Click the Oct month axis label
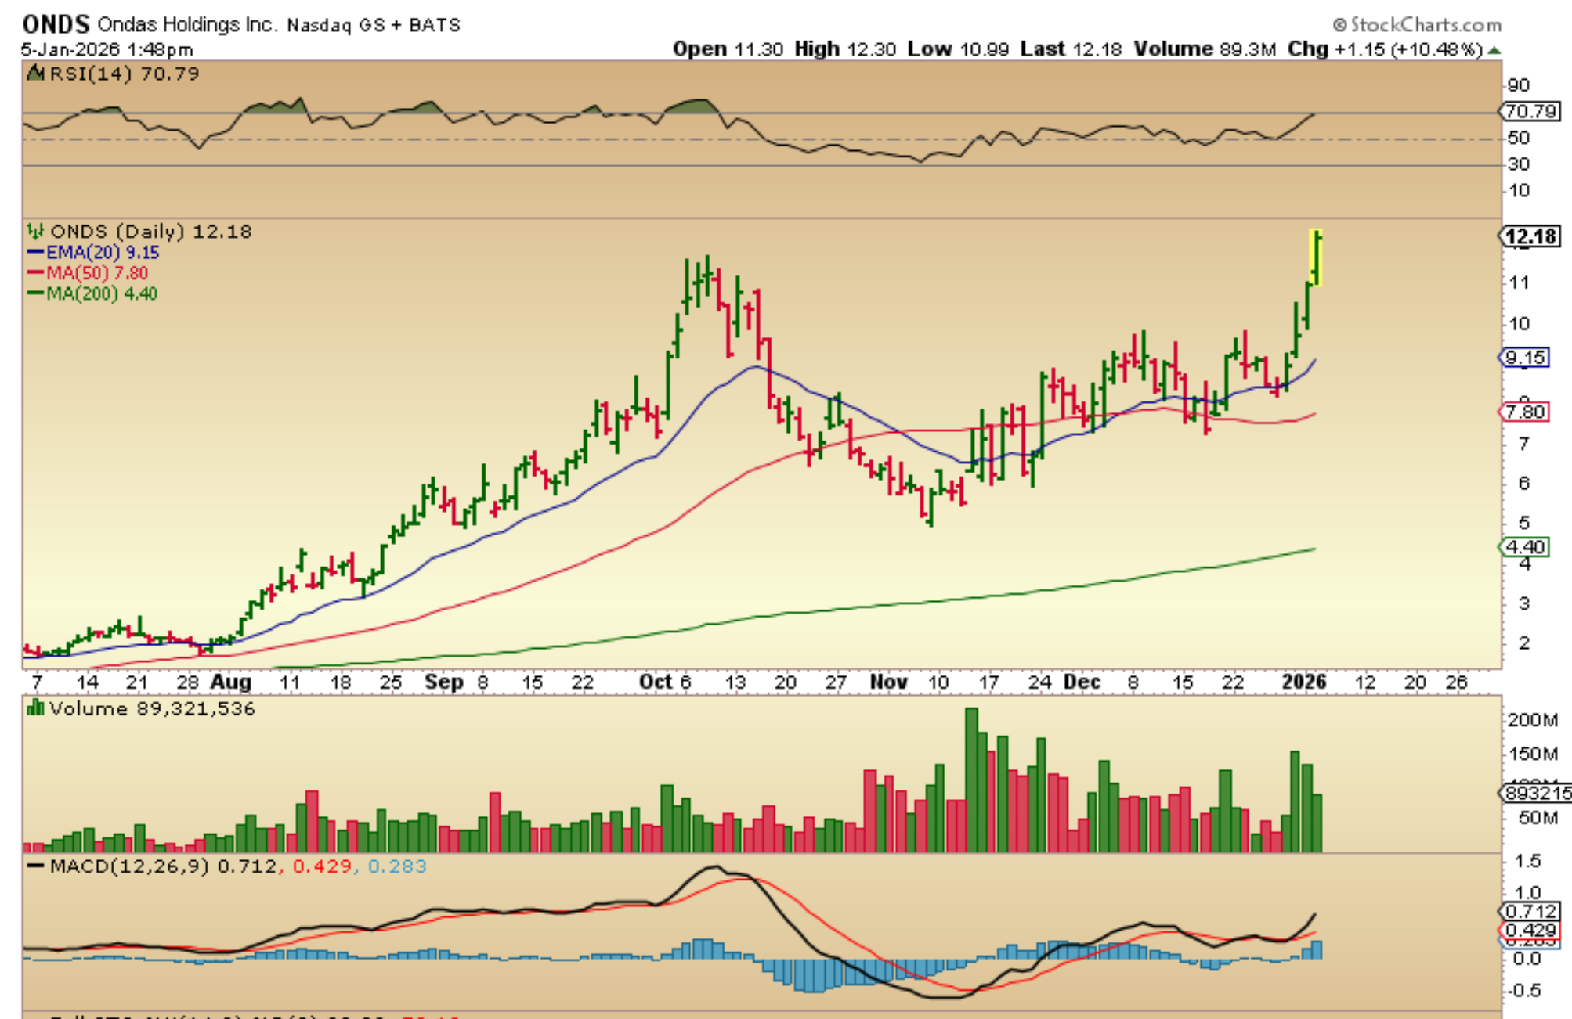The height and width of the screenshot is (1019, 1572). 656,682
